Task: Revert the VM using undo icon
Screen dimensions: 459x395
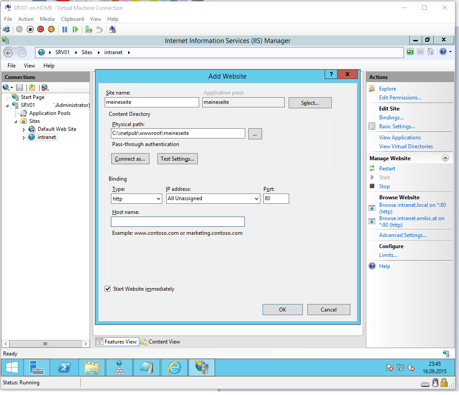Action: tap(99, 29)
